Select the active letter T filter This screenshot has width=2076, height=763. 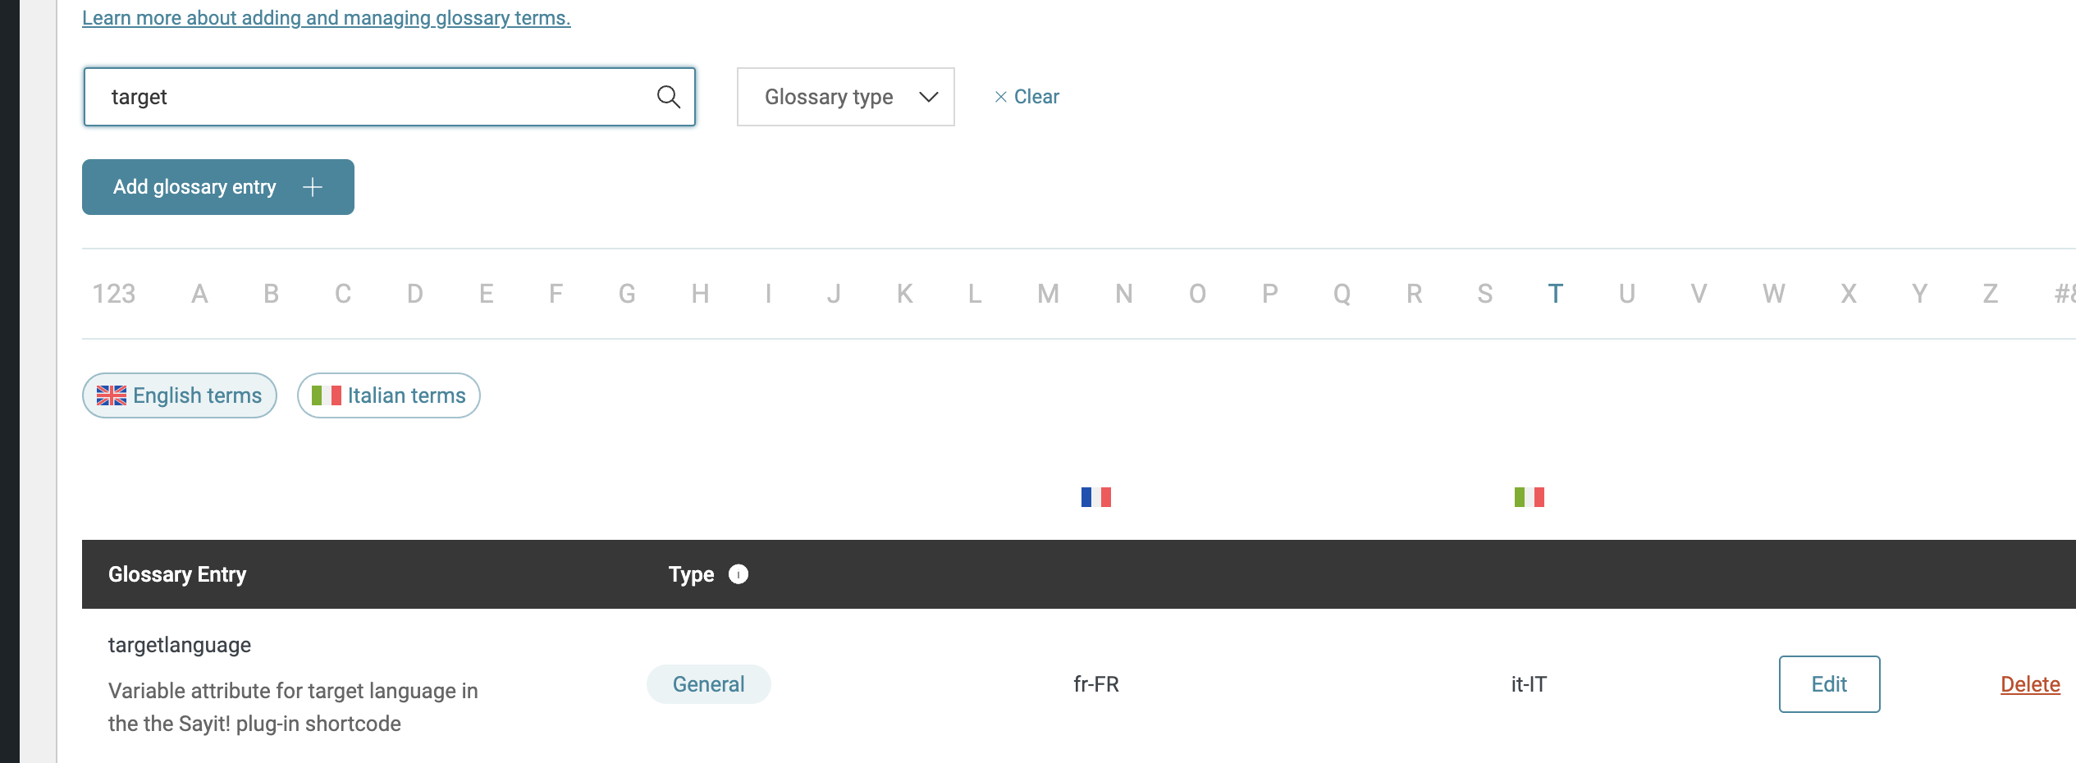coord(1556,294)
